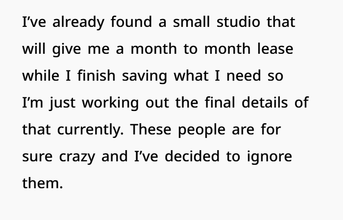
Task: Click the word "These" starting the sentence
Action: coord(150,129)
